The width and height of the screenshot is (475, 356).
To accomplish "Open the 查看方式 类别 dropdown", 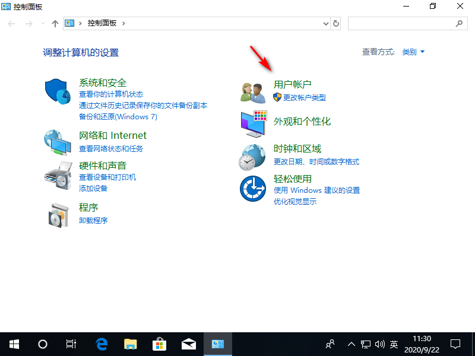I will tap(413, 52).
